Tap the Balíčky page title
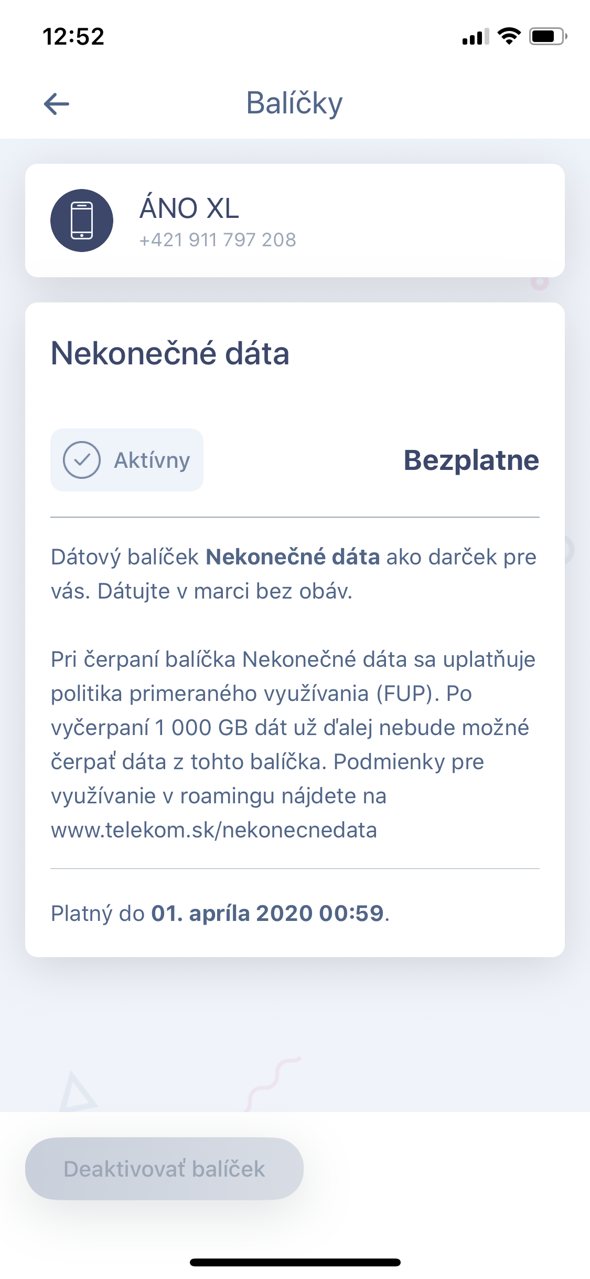 [x=294, y=103]
